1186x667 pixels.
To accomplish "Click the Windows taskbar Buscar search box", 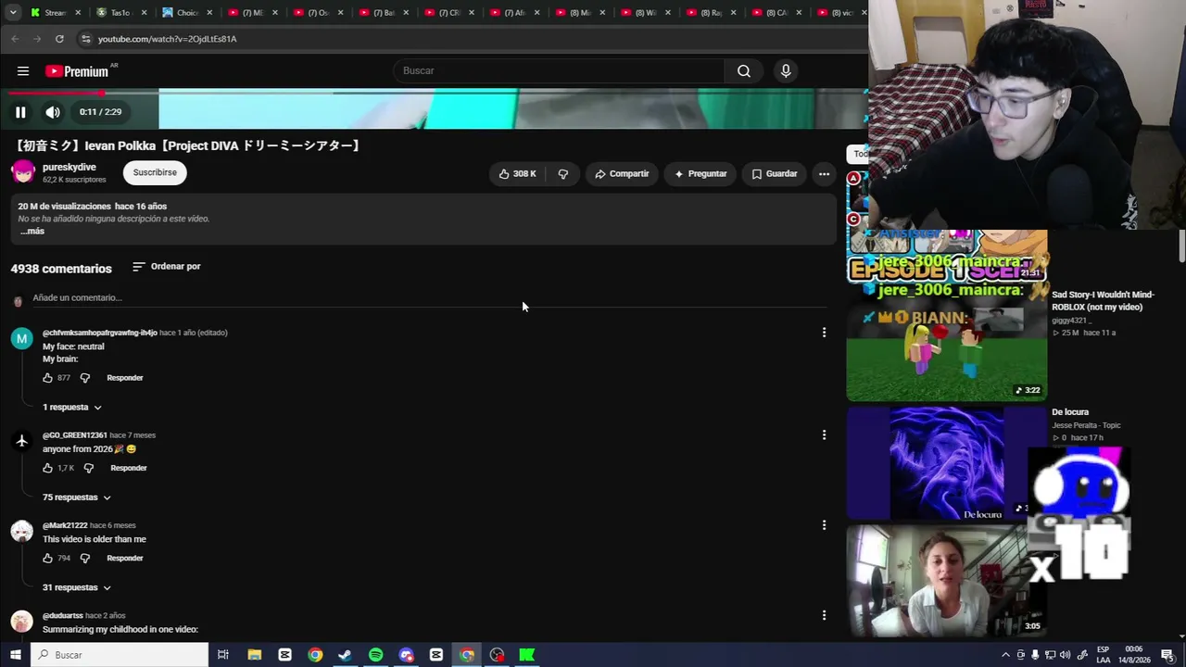I will (120, 655).
